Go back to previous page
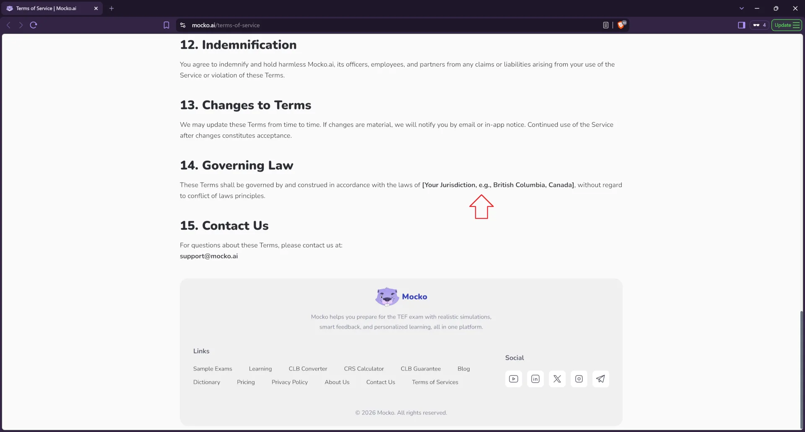This screenshot has width=805, height=432. (8, 25)
